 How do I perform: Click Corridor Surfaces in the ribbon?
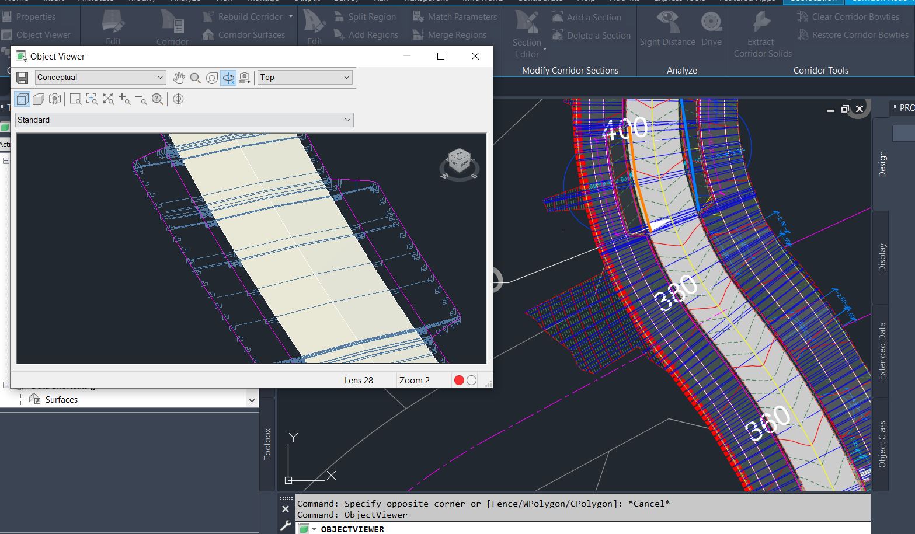244,35
